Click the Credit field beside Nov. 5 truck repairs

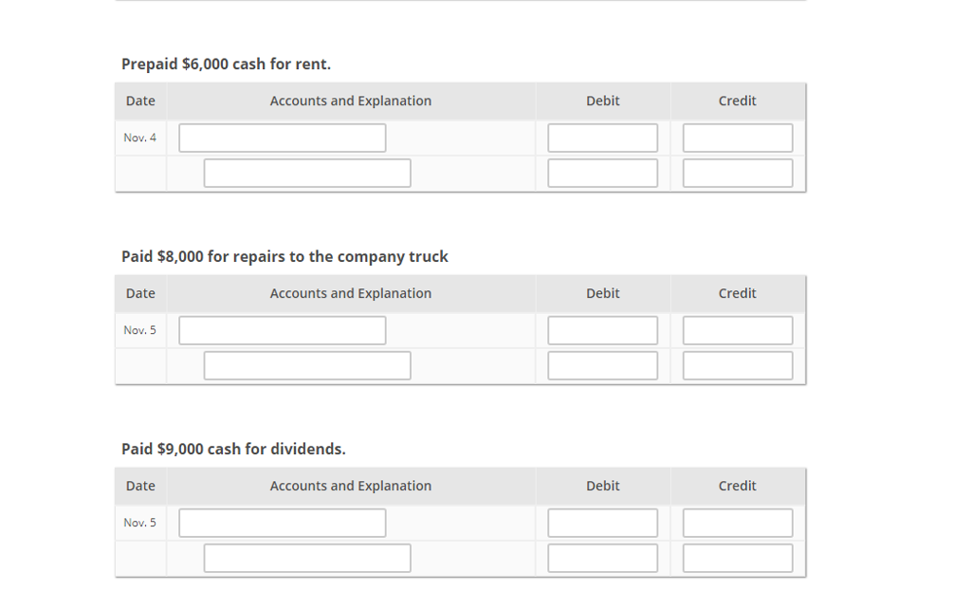click(x=737, y=329)
